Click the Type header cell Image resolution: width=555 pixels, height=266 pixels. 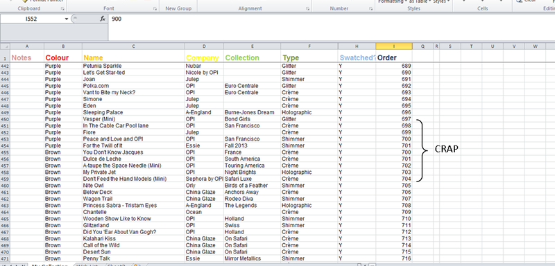(309, 57)
